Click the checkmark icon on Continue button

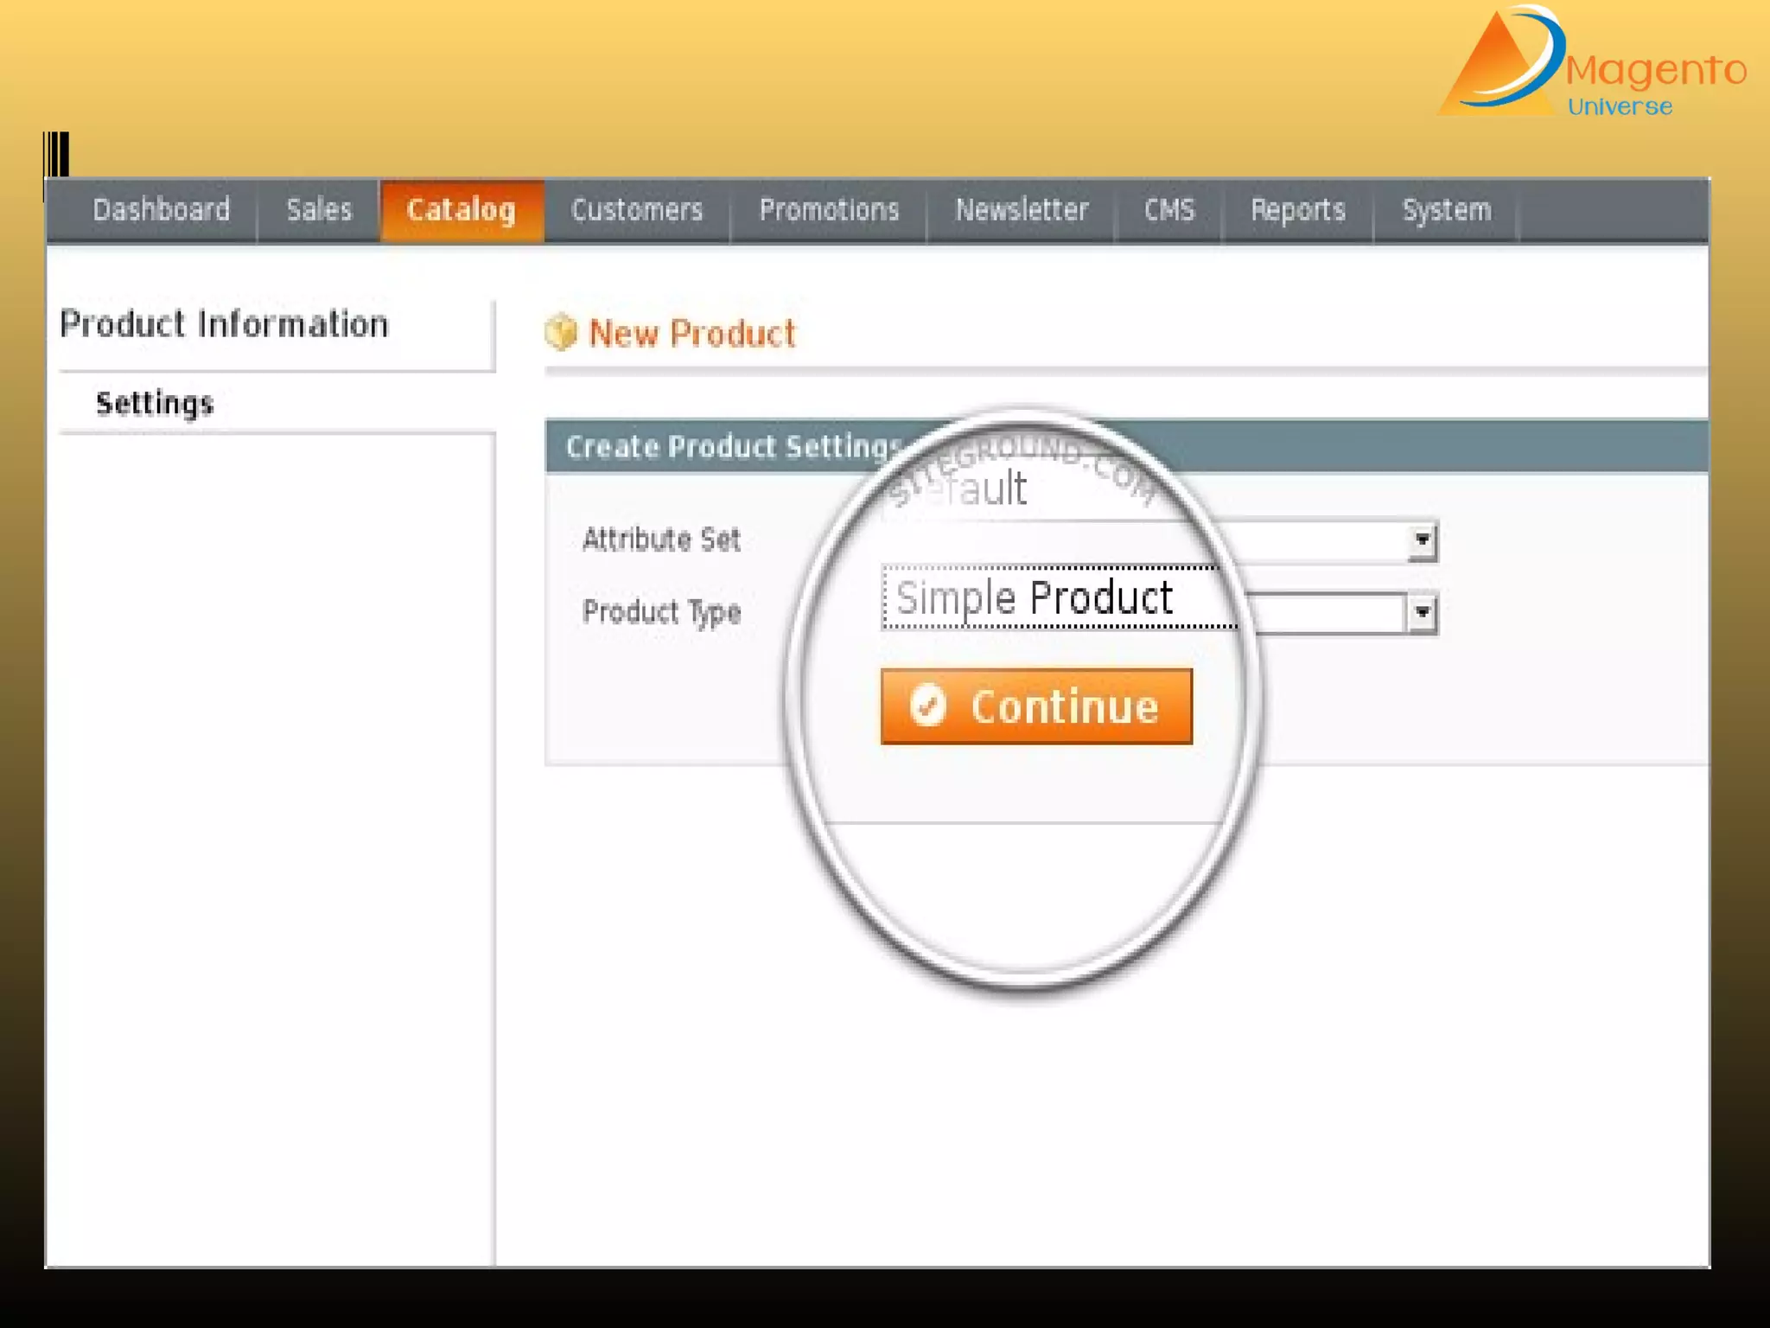click(x=928, y=705)
